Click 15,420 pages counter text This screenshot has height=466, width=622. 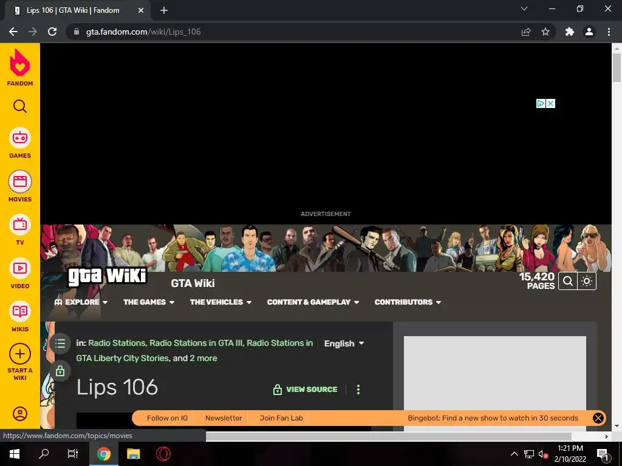coord(537,281)
